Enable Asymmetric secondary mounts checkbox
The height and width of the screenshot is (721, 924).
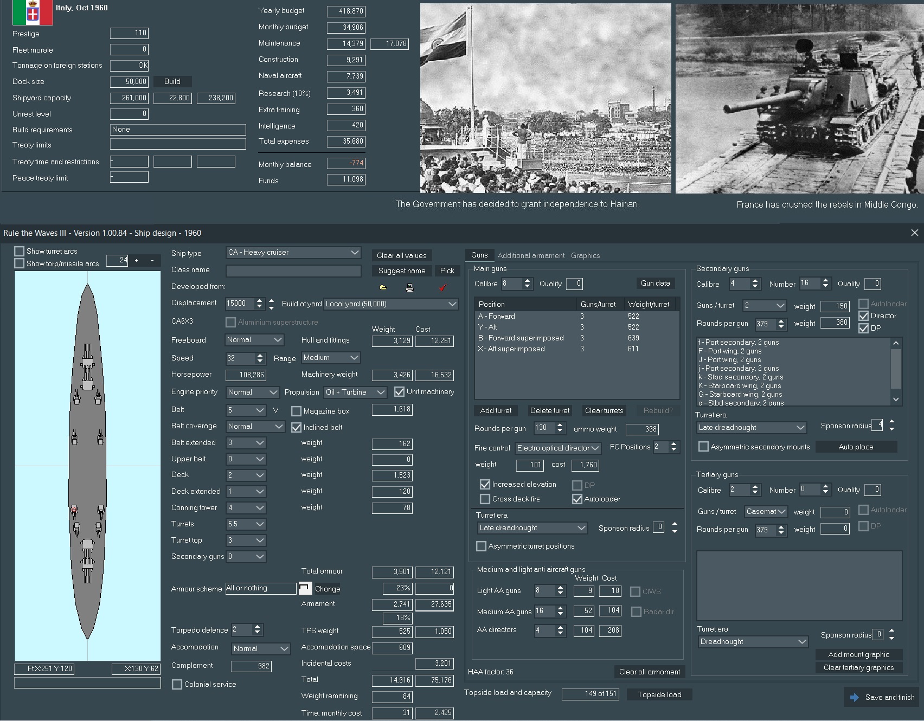point(703,447)
